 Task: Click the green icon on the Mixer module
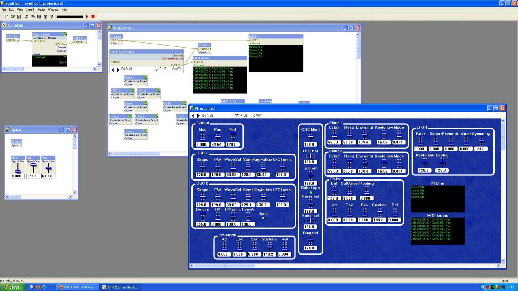(145, 103)
